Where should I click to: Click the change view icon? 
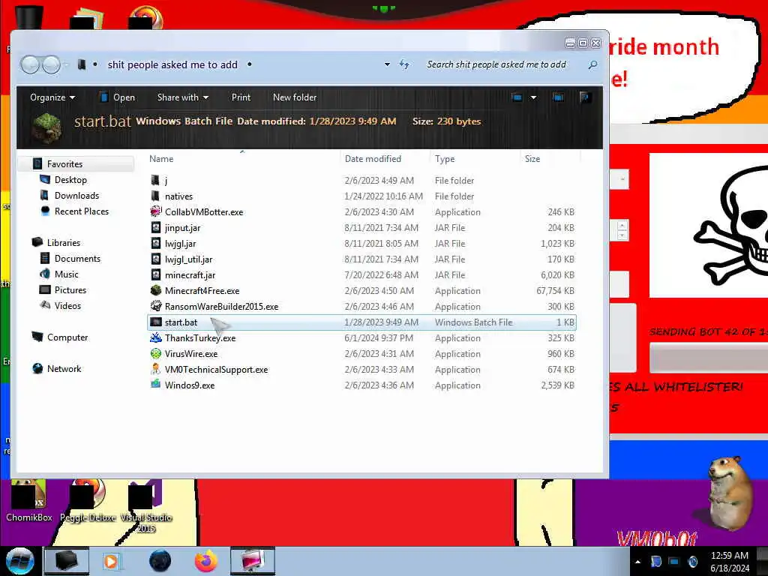517,97
